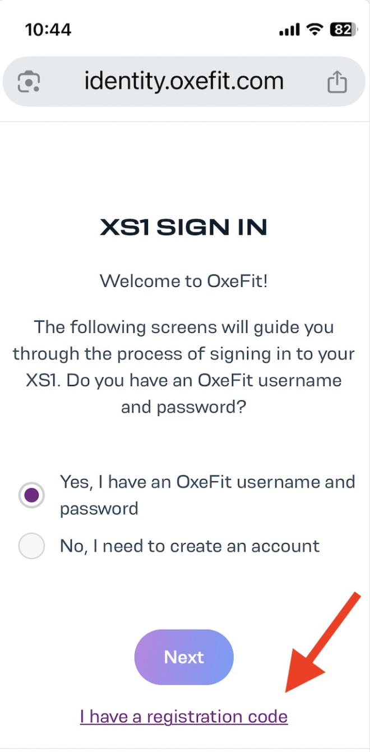Select the "Yes" radio button circle
This screenshot has height=752, width=370.
coord(31,495)
